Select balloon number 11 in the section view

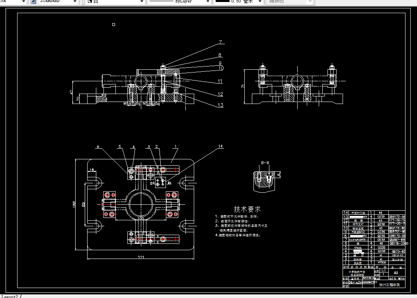(x=220, y=81)
